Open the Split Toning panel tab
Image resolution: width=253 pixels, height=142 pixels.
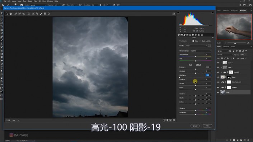tap(190, 35)
